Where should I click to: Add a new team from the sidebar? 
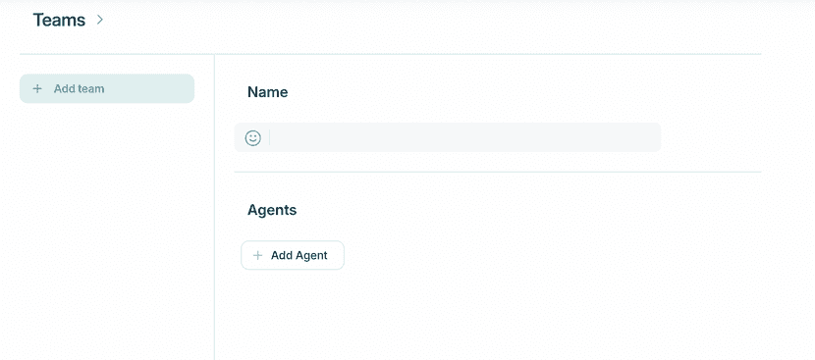(107, 88)
